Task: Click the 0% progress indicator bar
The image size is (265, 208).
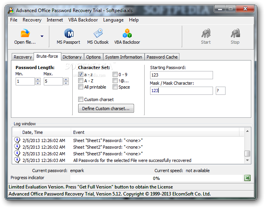Action: [156, 178]
